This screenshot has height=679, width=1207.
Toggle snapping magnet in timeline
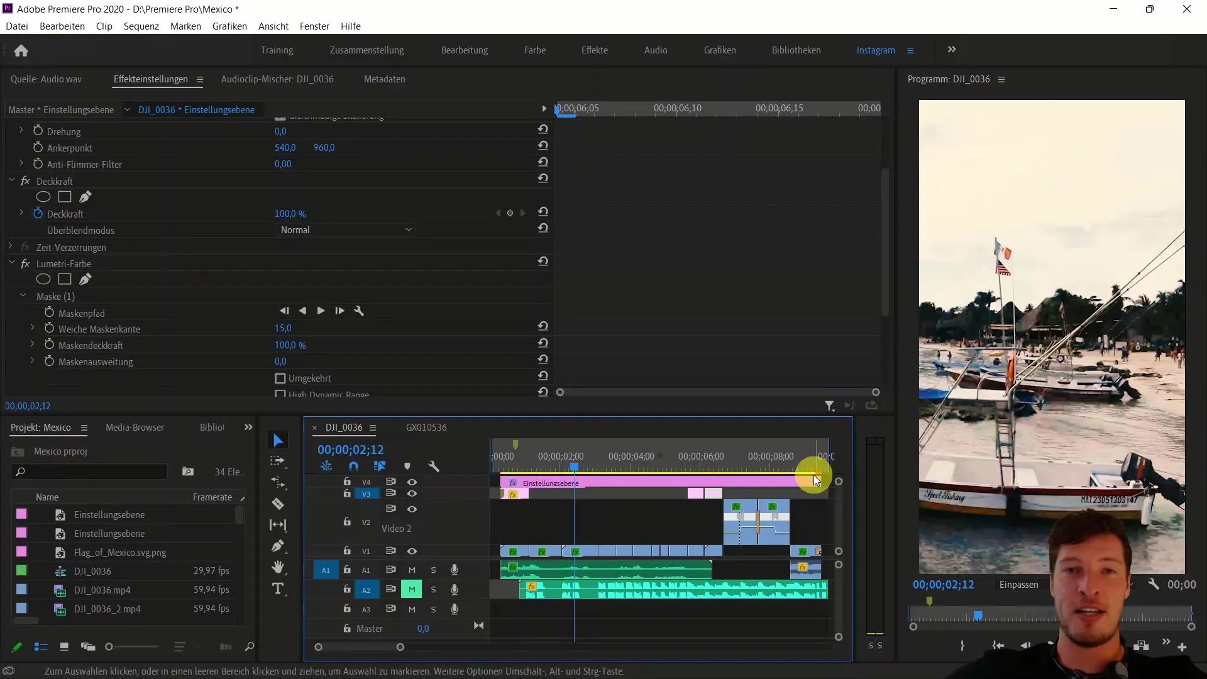[353, 466]
